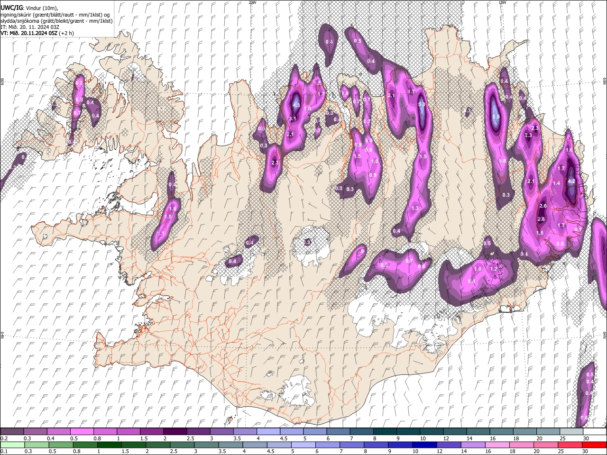This screenshot has height=455, width=607.
Task: Click the light gray 25–30 upper legend swatch
Action: pos(572,432)
